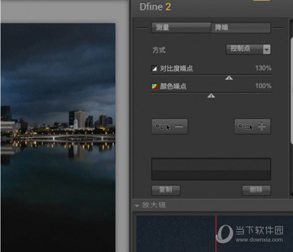Click the red split line in loupe
293x252 pixels.
click(x=216, y=233)
